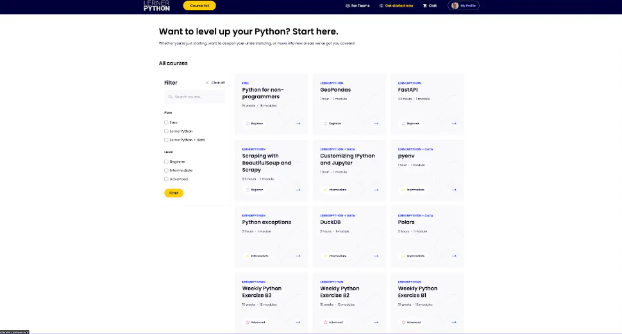Open the Course list navigation item
Screen dimensions: 622x334
click(199, 6)
